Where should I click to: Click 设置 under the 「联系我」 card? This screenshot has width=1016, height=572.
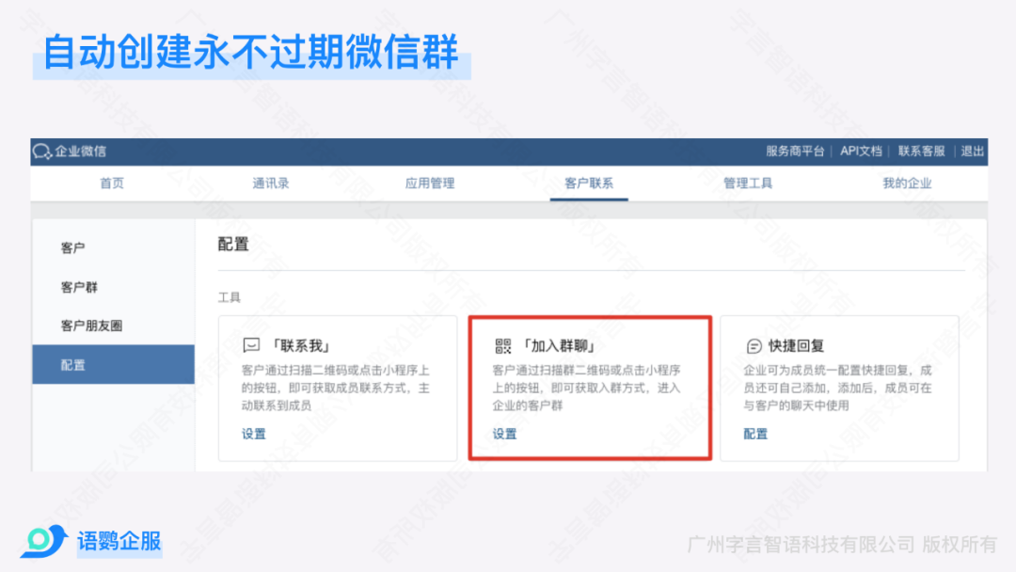tap(254, 434)
